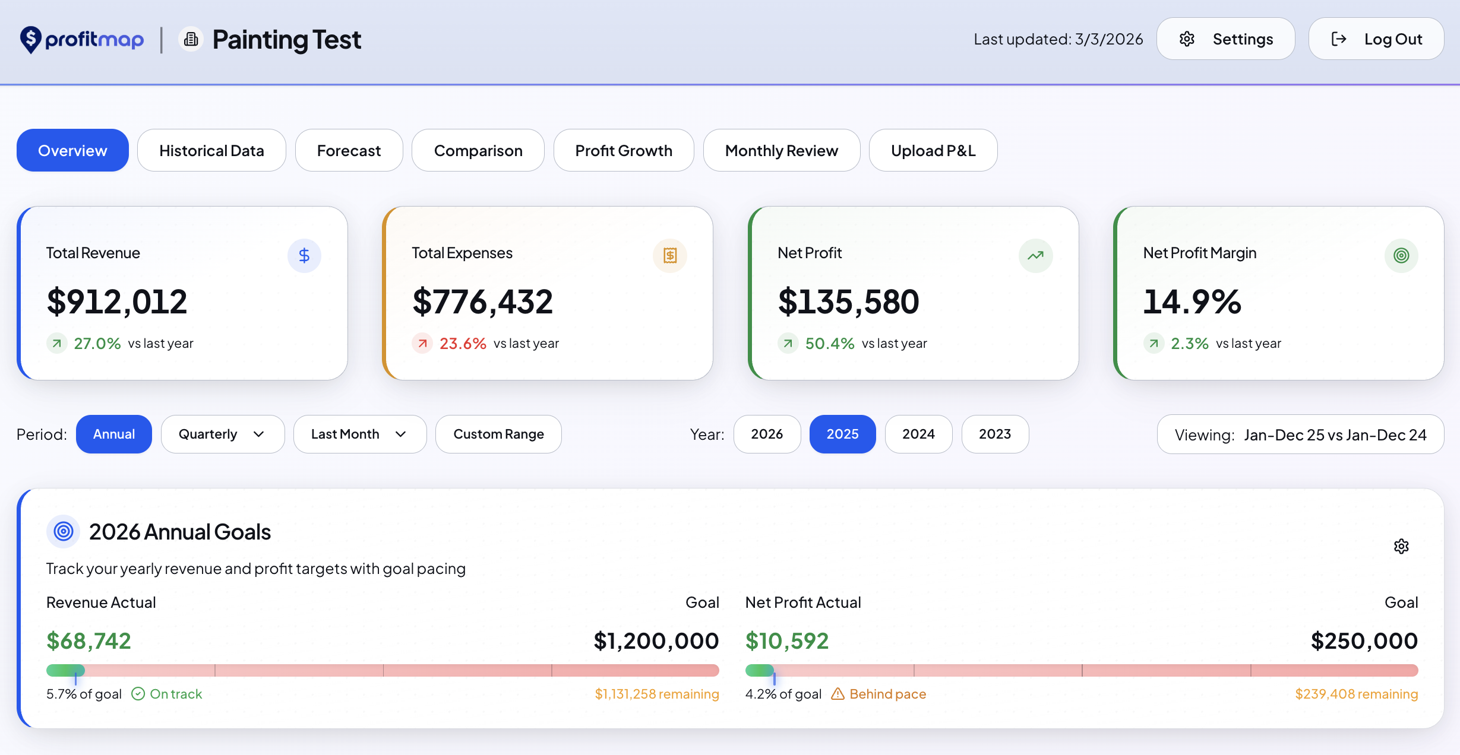Open goal settings gear on 2026 Annual Goals
This screenshot has width=1460, height=755.
pos(1401,545)
